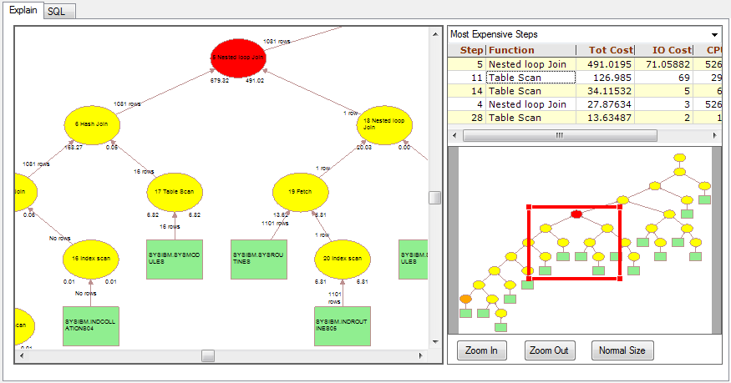Select the 16 Index scan node
The height and width of the screenshot is (383, 731).
pyautogui.click(x=91, y=259)
